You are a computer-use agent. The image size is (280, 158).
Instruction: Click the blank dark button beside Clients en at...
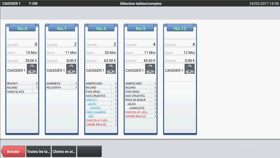(x=89, y=151)
